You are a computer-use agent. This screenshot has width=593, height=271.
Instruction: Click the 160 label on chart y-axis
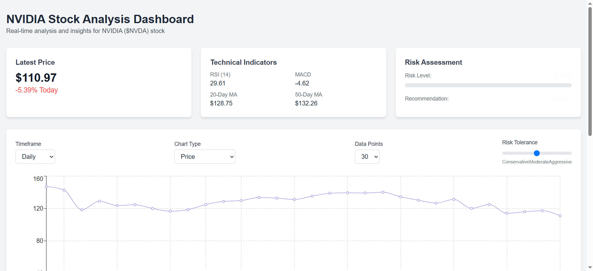pos(38,179)
